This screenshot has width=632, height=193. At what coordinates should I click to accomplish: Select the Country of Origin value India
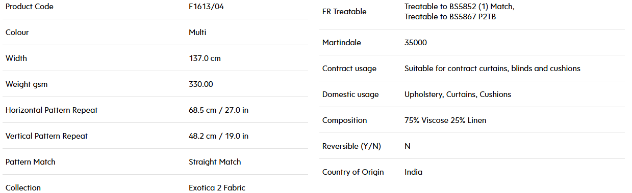413,172
